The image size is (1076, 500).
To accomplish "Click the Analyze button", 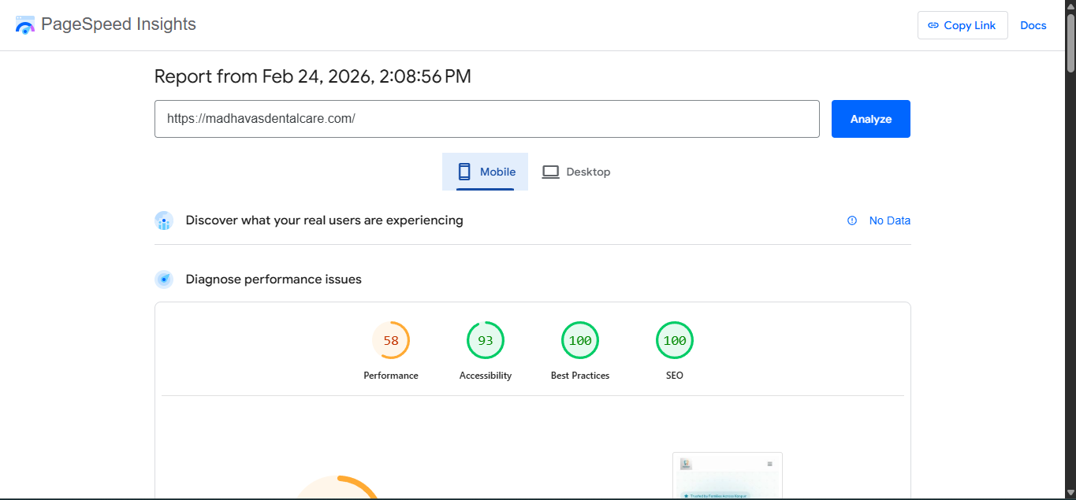I will click(x=871, y=119).
